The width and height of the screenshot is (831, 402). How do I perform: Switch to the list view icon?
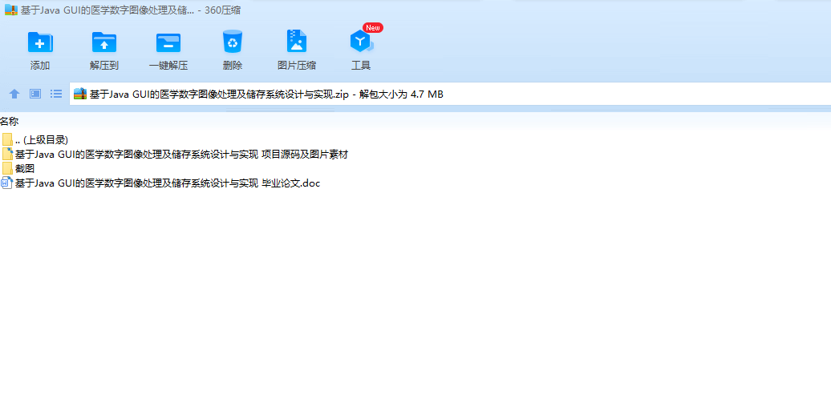(x=56, y=94)
